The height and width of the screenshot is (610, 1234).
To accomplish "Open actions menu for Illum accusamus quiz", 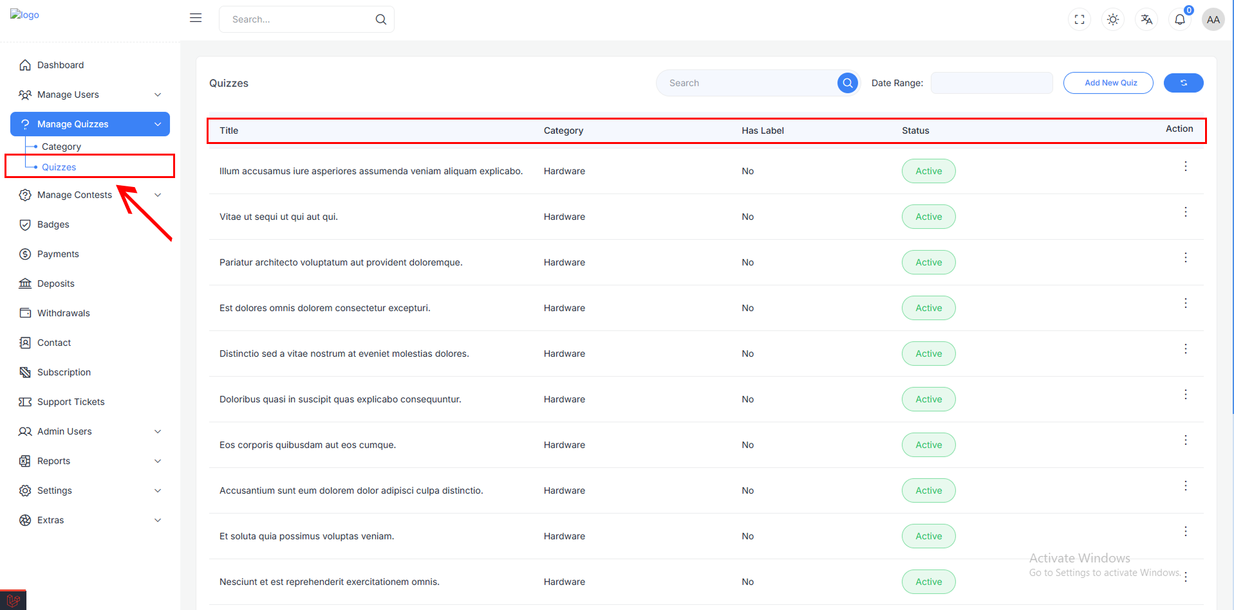I will coord(1185,166).
